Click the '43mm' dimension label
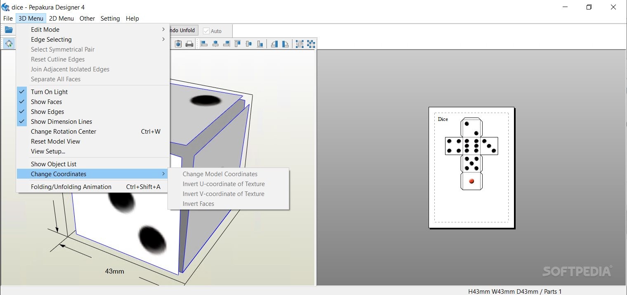627x295 pixels. [x=114, y=271]
